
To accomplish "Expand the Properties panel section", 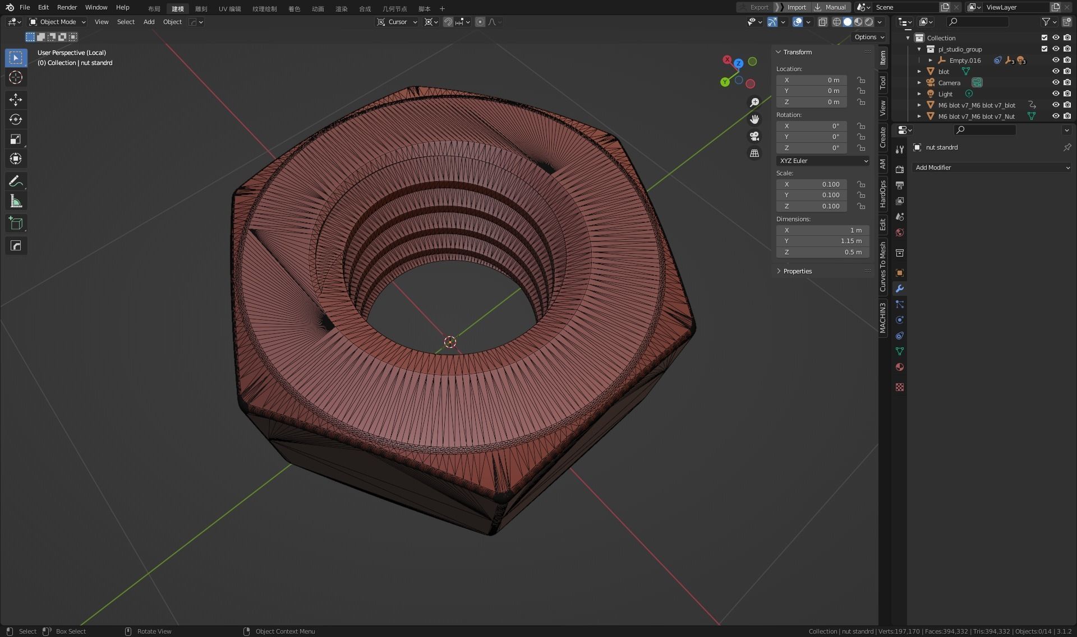I will coord(797,271).
